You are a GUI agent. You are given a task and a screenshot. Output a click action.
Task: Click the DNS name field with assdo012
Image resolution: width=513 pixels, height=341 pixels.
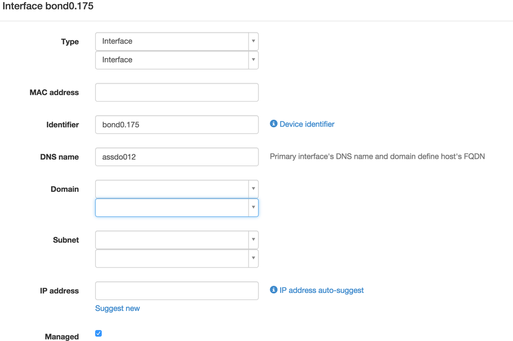pyautogui.click(x=177, y=157)
